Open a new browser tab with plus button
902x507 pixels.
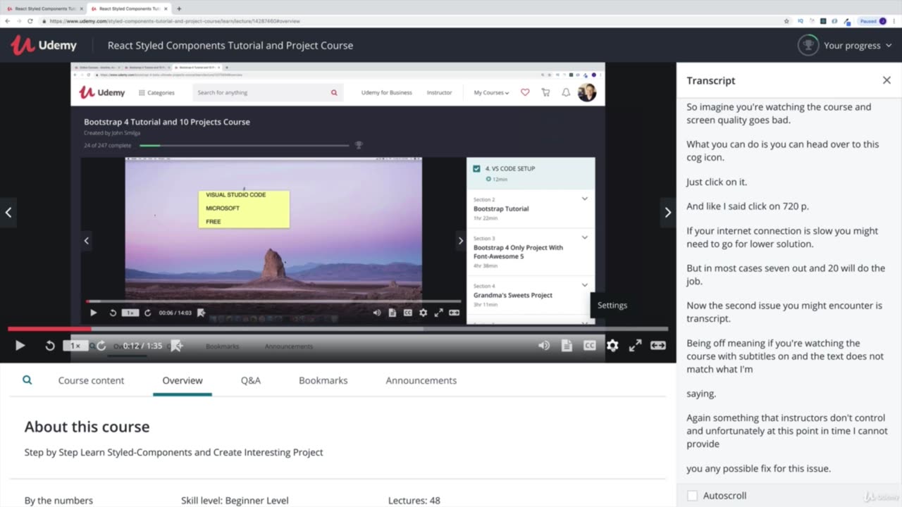click(179, 8)
